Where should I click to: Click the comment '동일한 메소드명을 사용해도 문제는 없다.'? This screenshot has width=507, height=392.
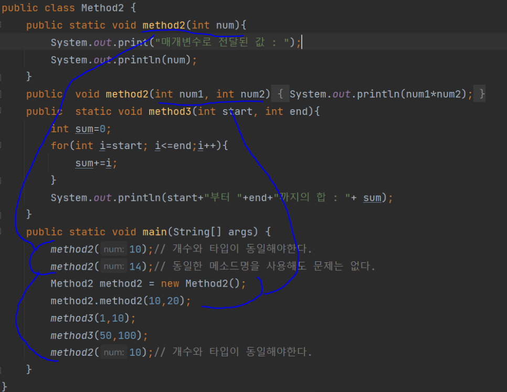pos(273,266)
